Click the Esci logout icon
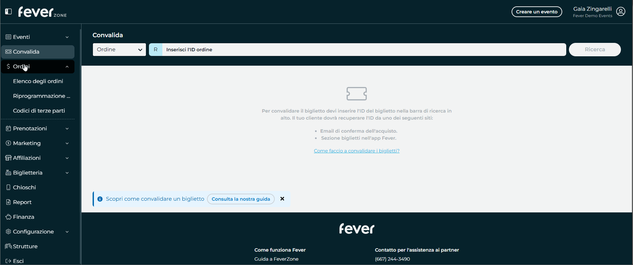633x265 pixels. coord(8,261)
